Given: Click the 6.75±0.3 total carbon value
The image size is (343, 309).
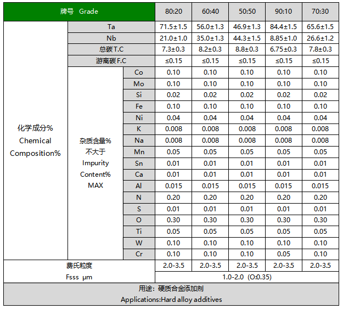Looking at the screenshot, I should (x=284, y=49).
